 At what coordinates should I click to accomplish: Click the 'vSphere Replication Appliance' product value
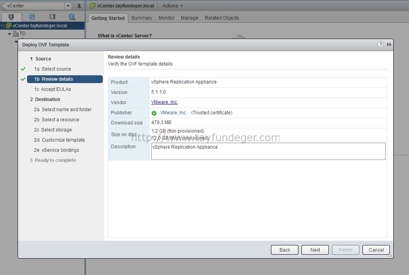[x=184, y=82]
